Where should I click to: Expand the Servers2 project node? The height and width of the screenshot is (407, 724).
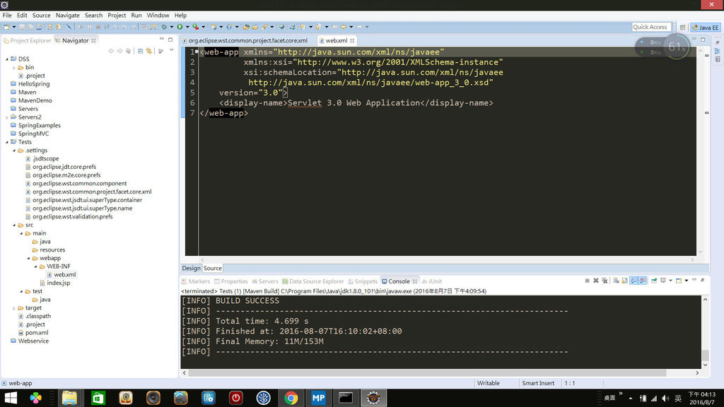pos(7,117)
